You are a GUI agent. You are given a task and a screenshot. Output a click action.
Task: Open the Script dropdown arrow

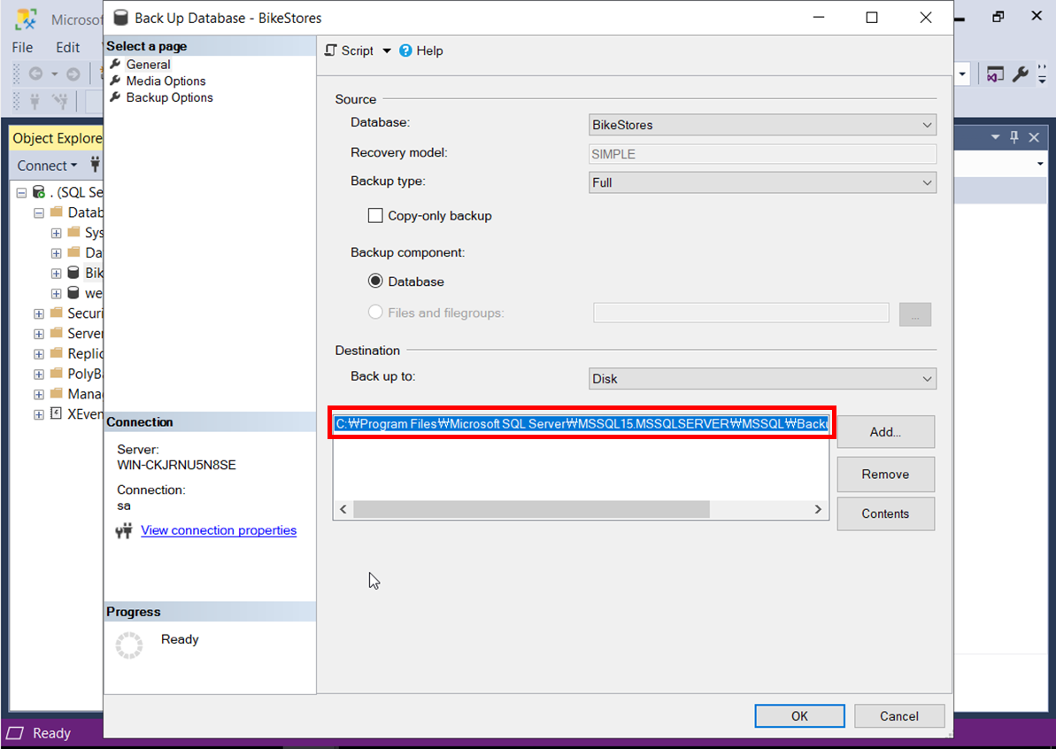point(387,51)
